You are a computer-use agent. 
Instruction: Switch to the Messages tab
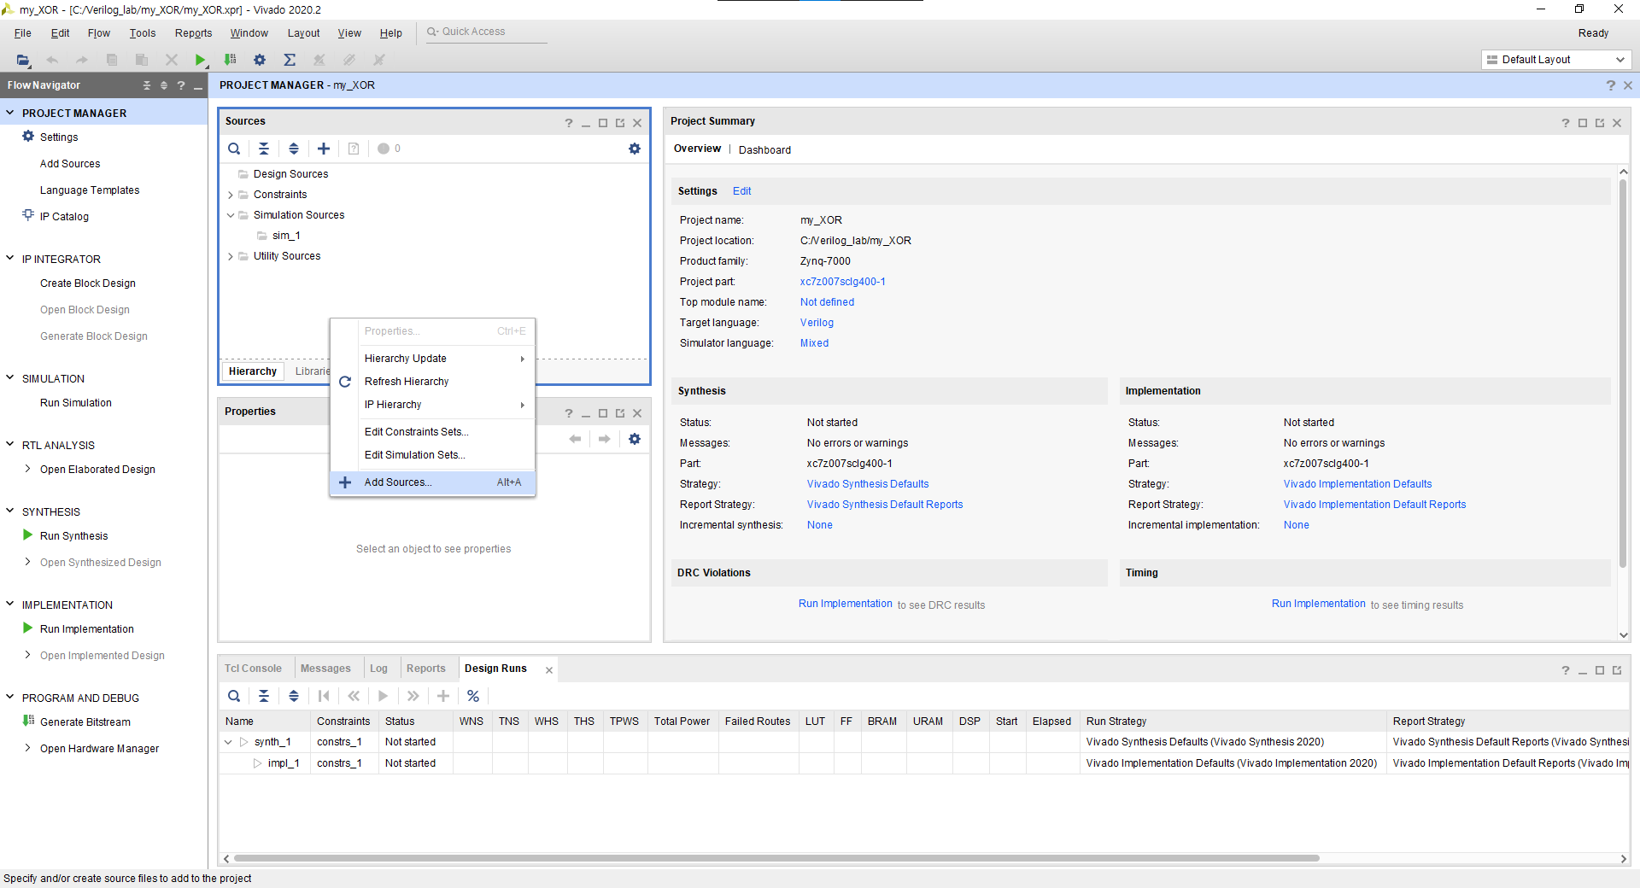pos(325,669)
